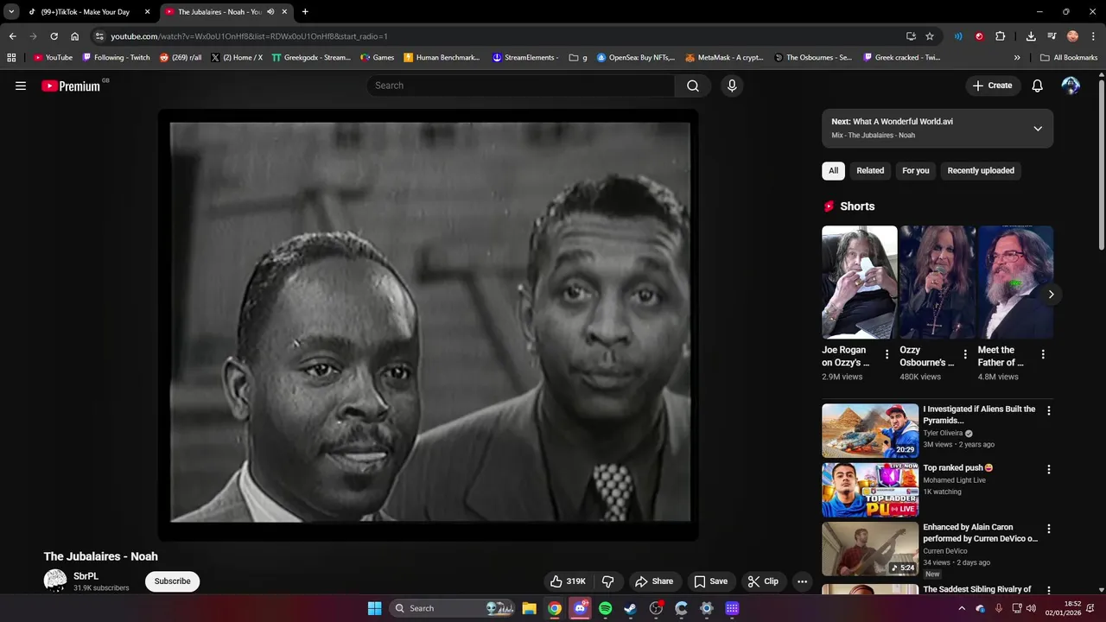The width and height of the screenshot is (1106, 622).
Task: Open options for Meet the Father of short
Action: [x=1043, y=354]
